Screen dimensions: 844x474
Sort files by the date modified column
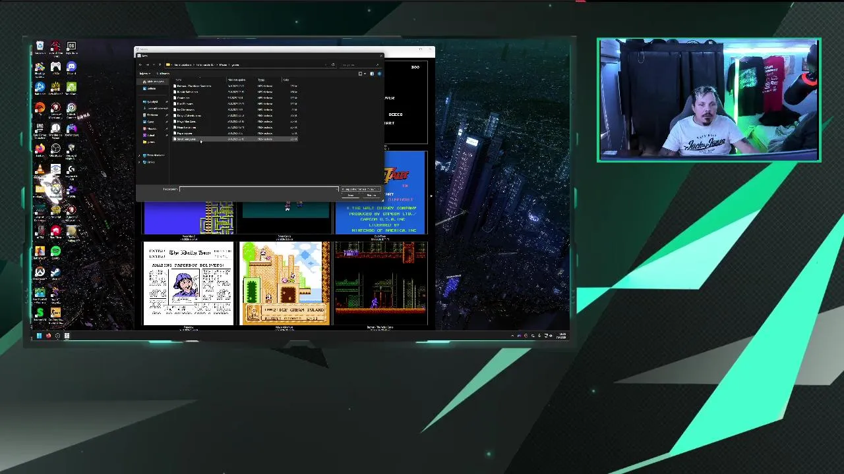(236, 80)
